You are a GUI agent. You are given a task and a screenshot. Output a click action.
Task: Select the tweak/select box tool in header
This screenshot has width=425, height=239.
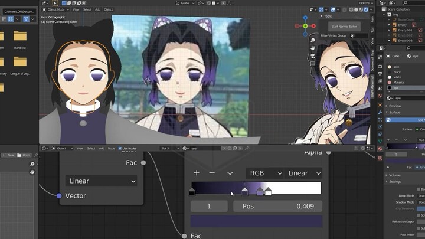tap(55, 3)
